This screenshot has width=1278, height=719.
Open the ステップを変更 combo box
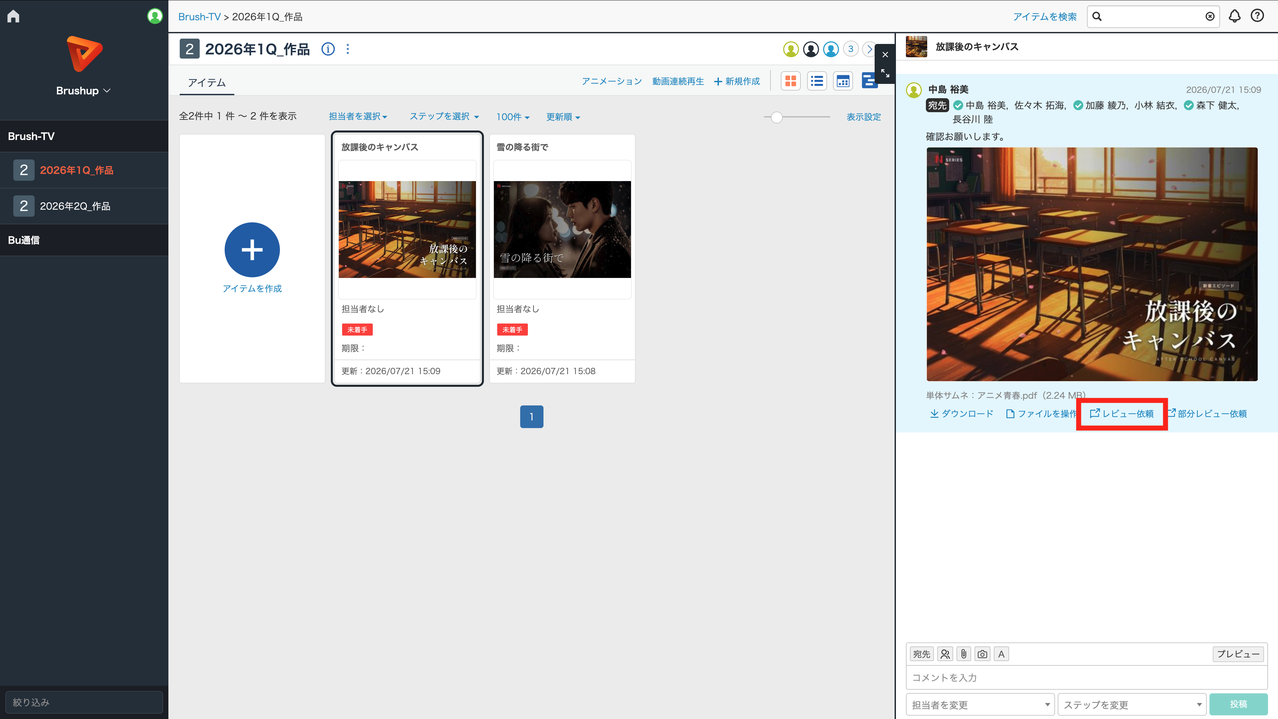1132,705
